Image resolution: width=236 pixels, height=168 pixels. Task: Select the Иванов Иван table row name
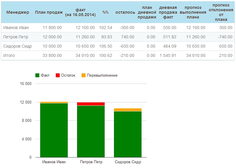16,28
